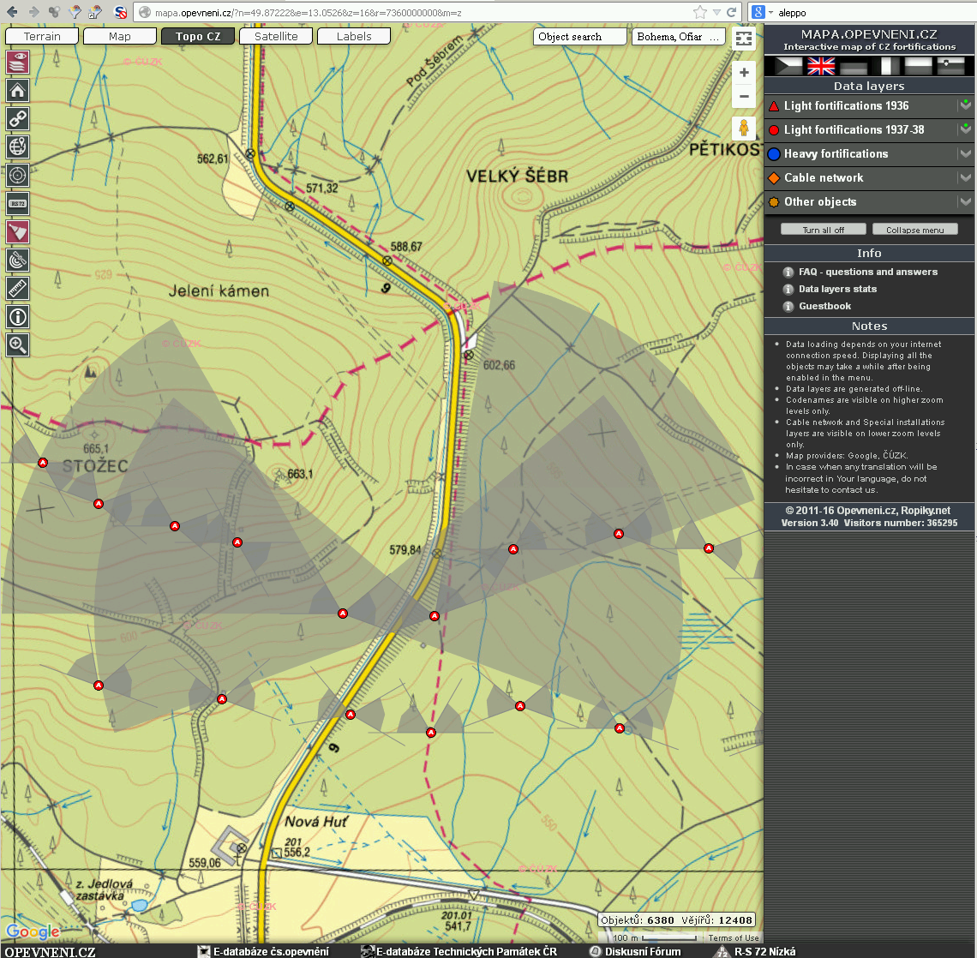
Task: Expand Light fortifications 1936 options
Action: pyautogui.click(x=965, y=106)
